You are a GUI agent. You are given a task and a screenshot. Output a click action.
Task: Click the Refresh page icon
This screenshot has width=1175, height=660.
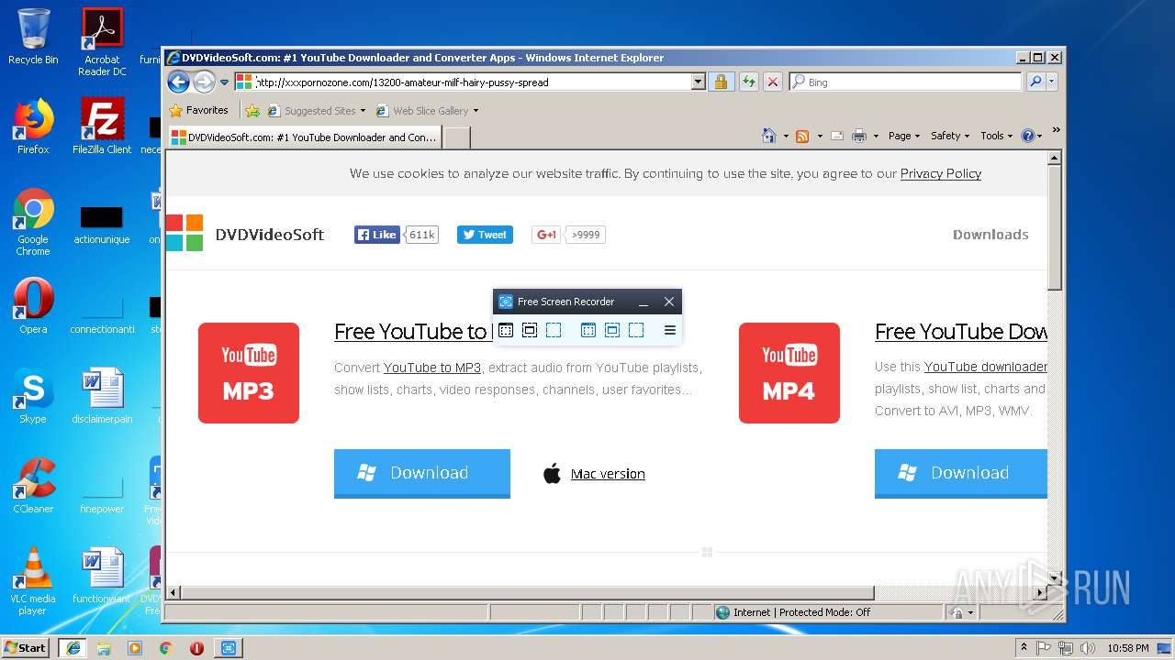(x=749, y=82)
